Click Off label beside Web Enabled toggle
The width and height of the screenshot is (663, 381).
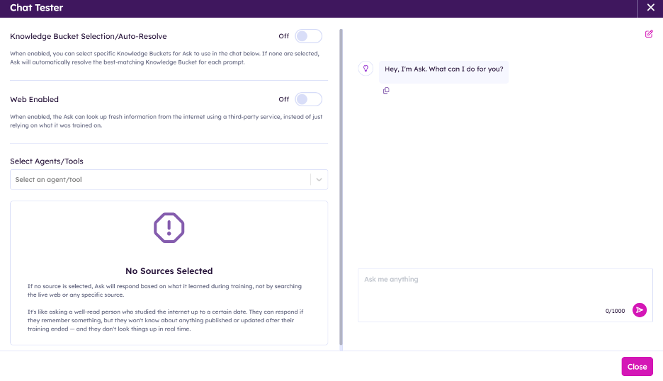click(284, 99)
